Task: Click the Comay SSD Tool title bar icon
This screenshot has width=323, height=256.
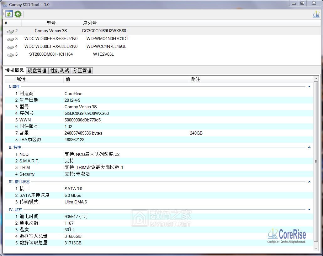Action: pyautogui.click(x=5, y=4)
